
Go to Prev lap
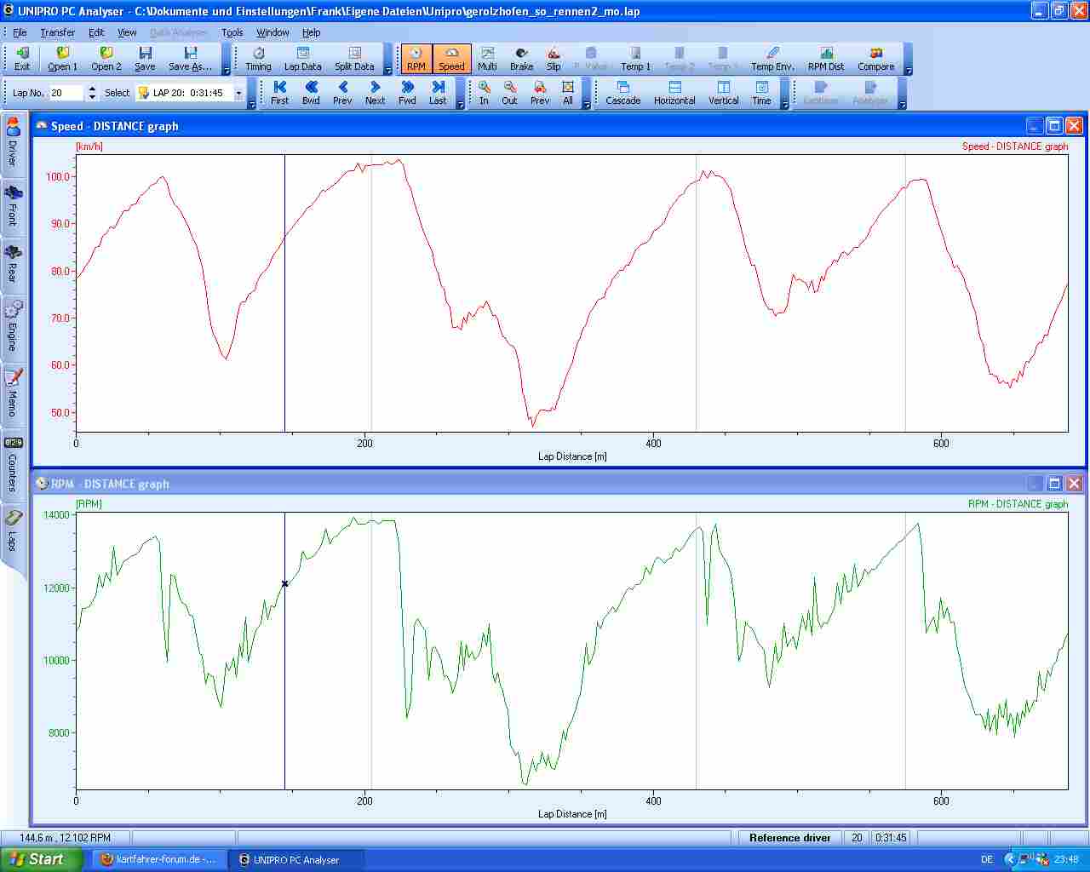[x=342, y=93]
